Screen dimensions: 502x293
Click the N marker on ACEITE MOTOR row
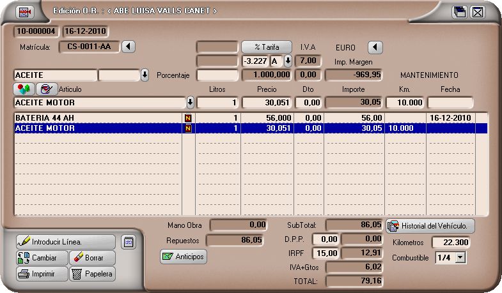[188, 128]
